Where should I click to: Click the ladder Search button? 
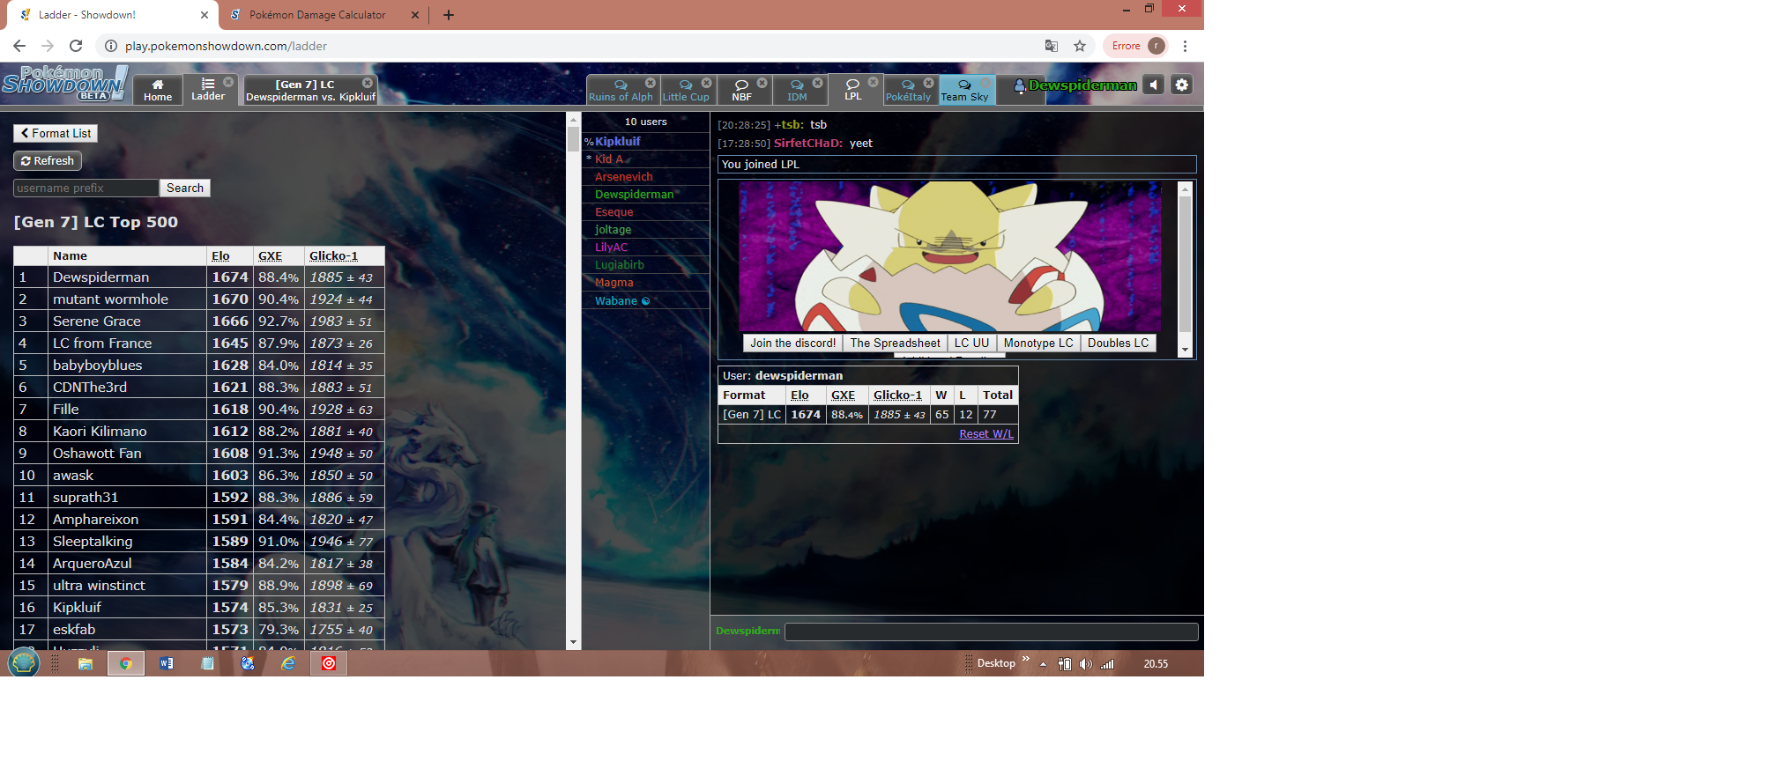click(185, 188)
